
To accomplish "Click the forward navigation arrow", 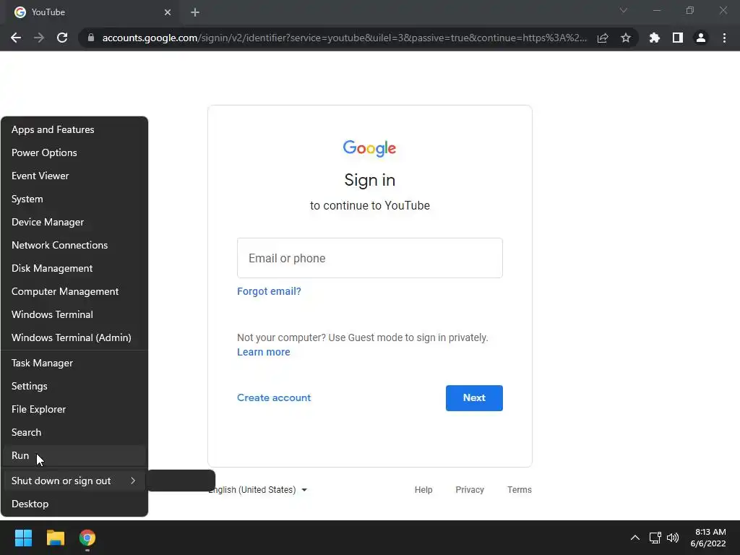I will tap(39, 38).
